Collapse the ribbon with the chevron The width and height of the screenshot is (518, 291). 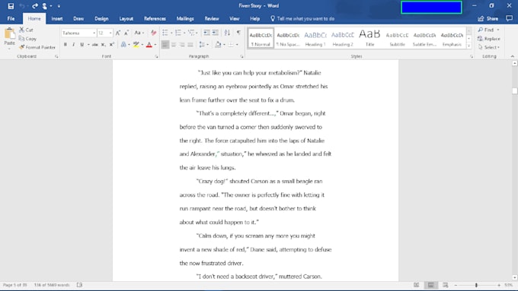click(513, 56)
